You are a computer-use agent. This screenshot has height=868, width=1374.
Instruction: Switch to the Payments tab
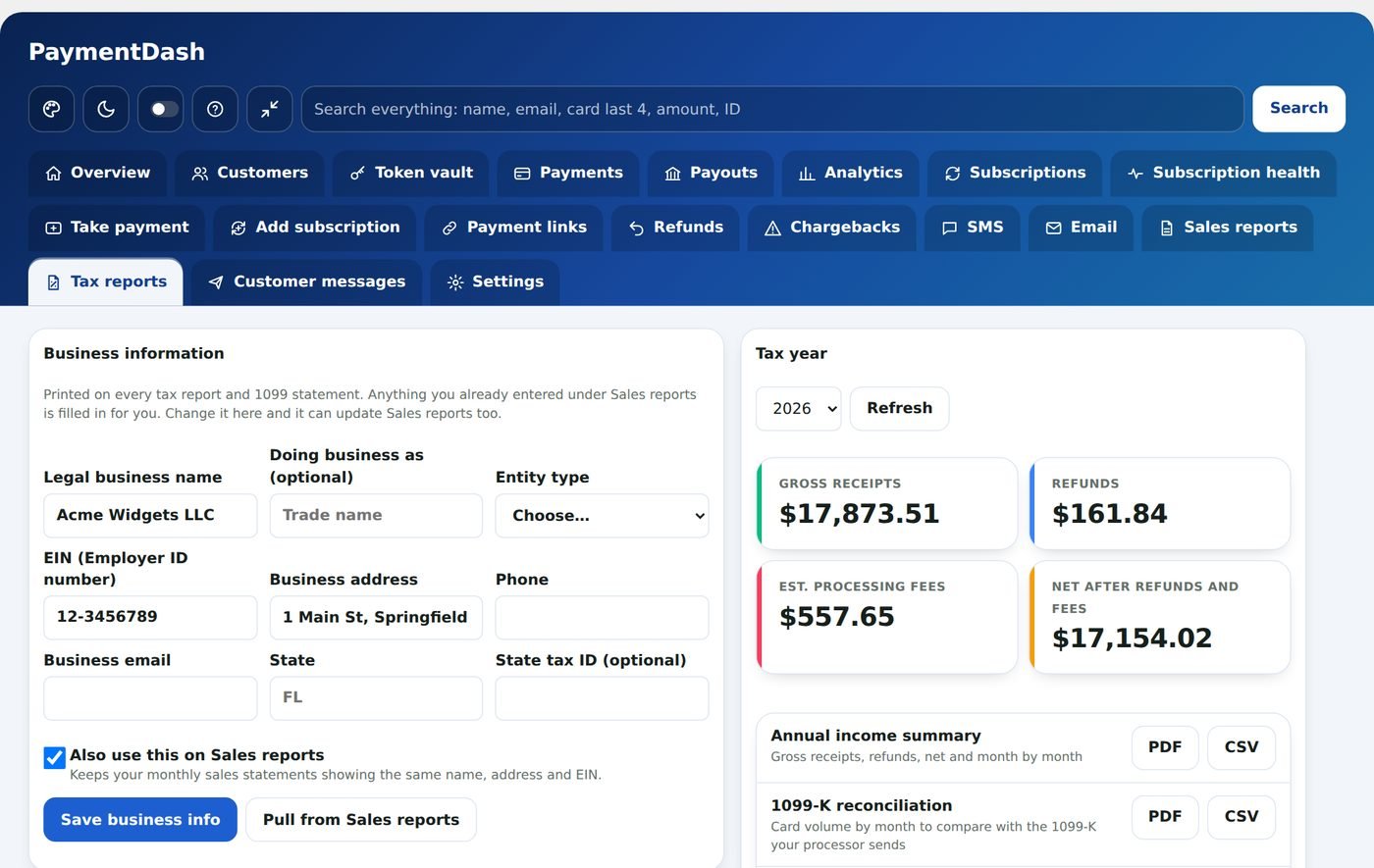(x=568, y=173)
